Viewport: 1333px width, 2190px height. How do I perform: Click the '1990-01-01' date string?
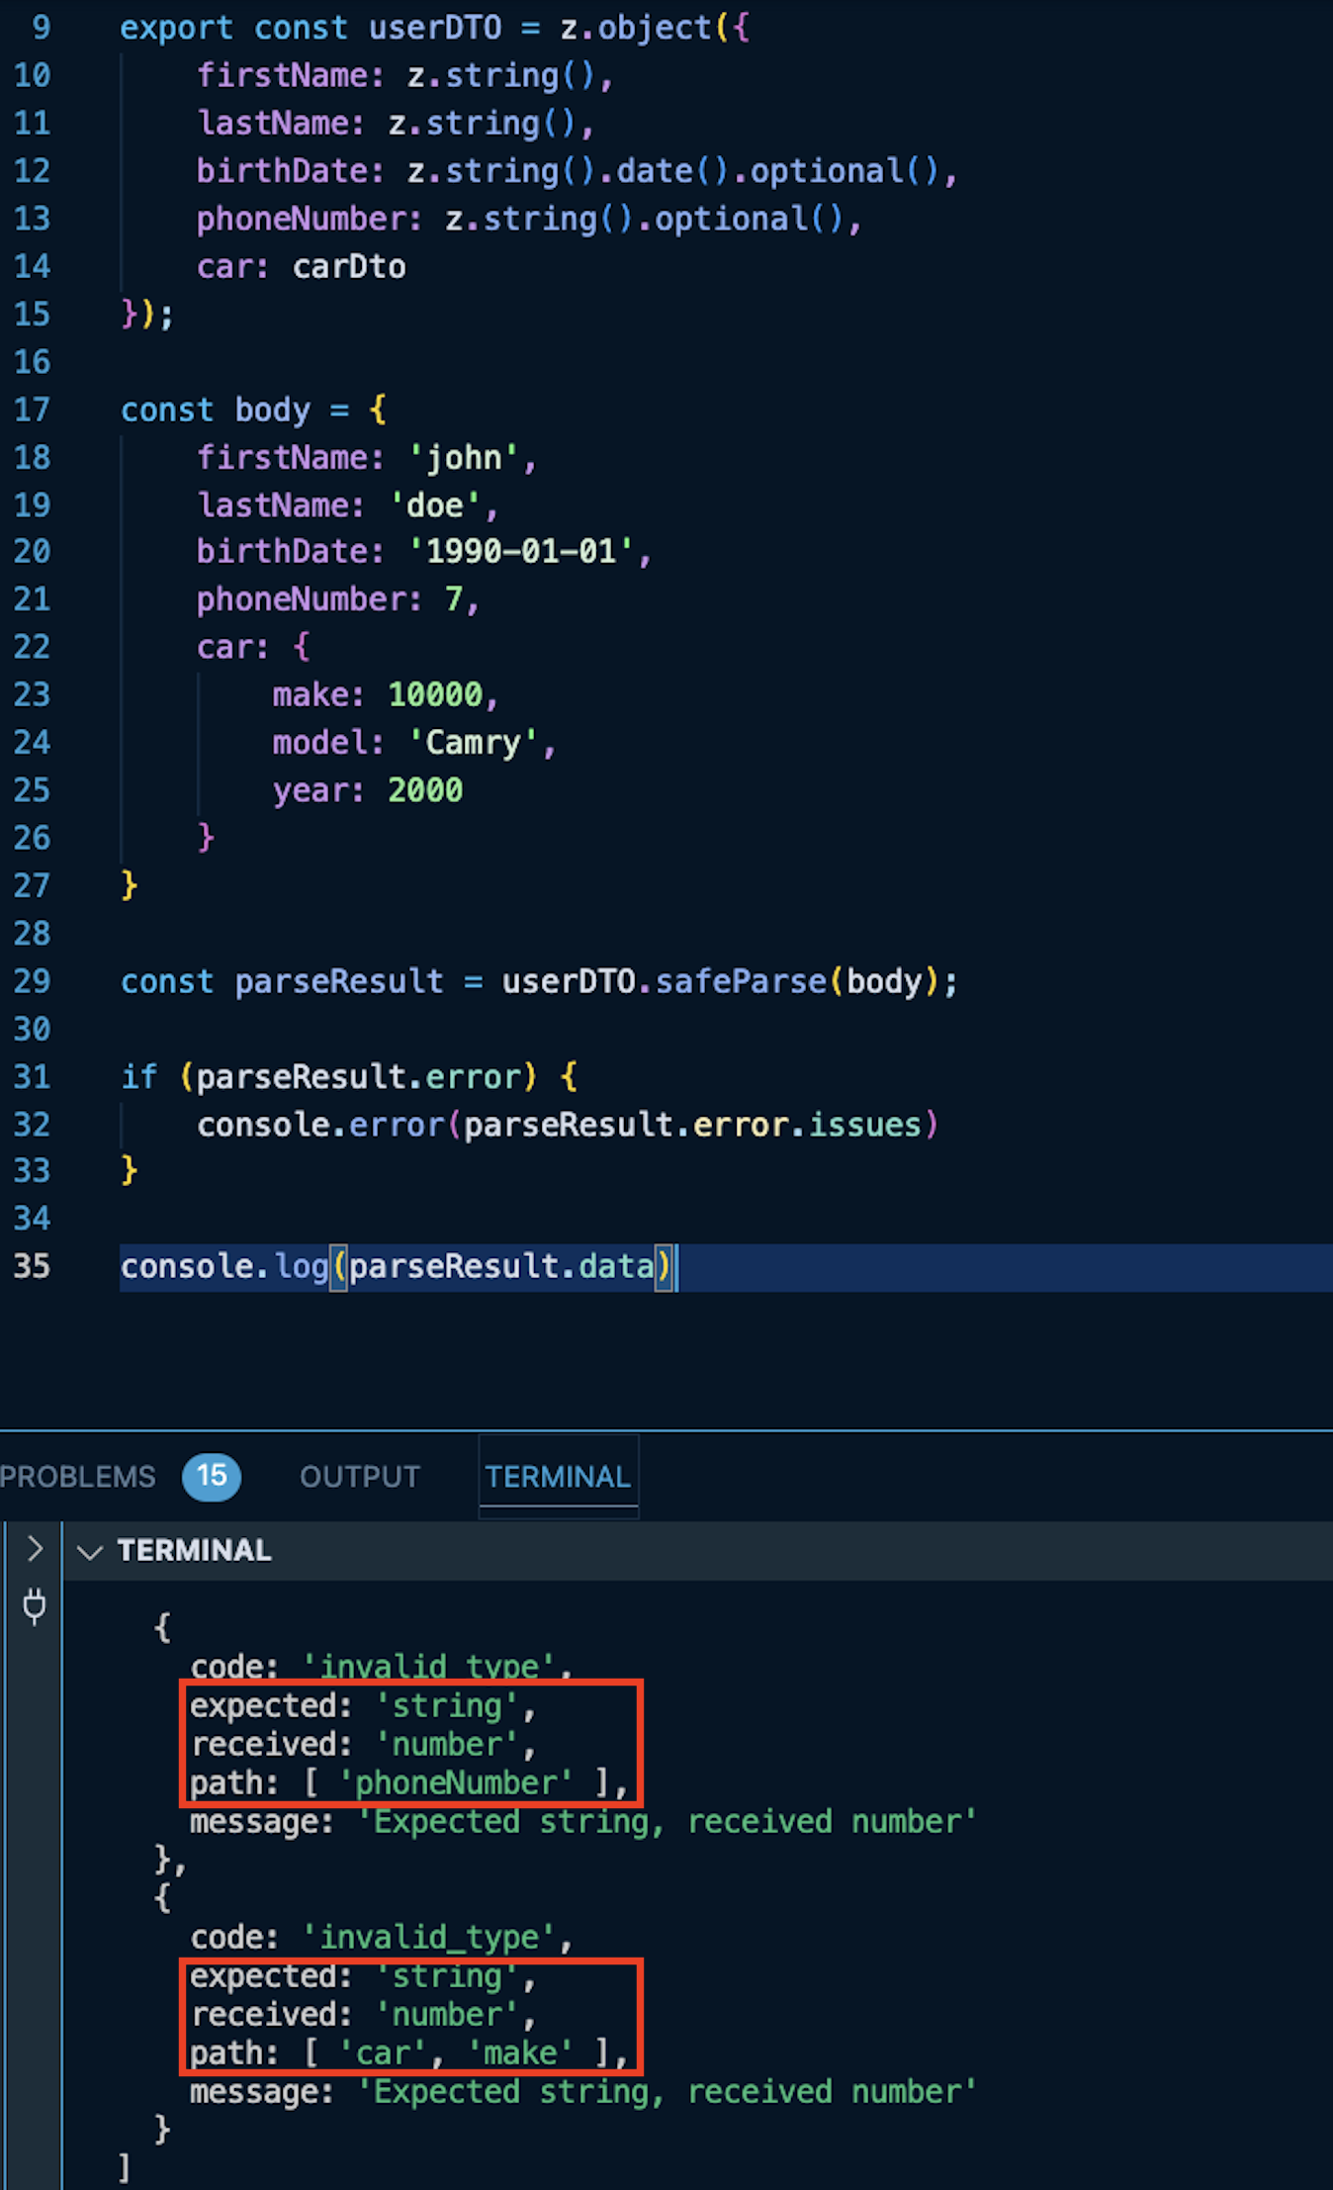[520, 551]
